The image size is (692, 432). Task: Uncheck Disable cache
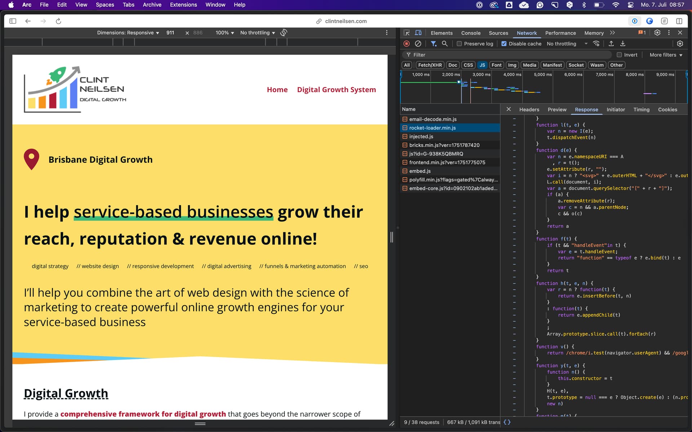pos(504,44)
